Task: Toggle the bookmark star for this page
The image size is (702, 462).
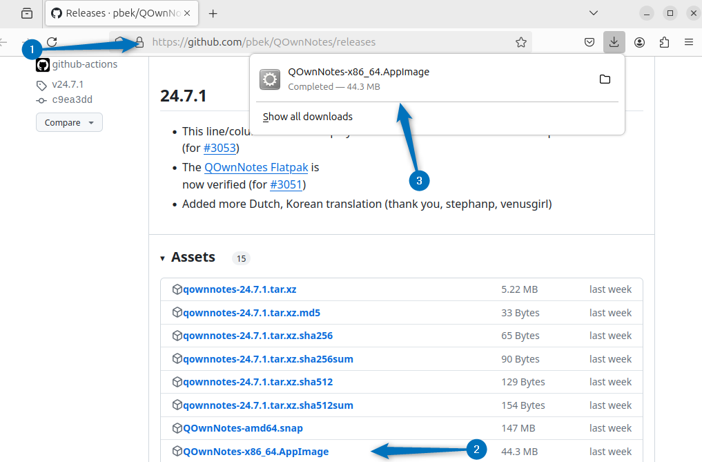Action: click(521, 41)
